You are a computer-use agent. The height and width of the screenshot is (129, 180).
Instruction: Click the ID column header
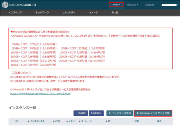[17, 121]
